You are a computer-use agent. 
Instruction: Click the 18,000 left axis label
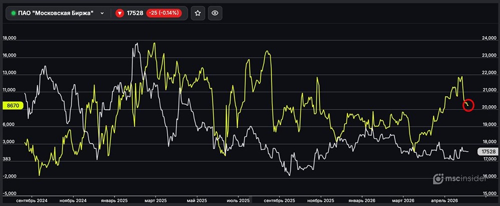coord(9,38)
